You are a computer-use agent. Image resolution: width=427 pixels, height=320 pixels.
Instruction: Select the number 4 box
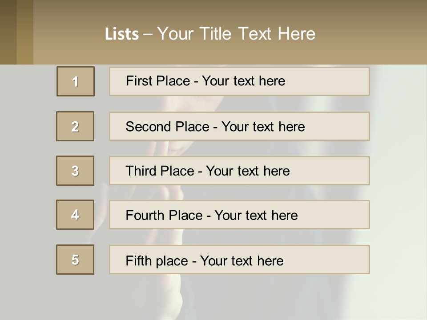[75, 215]
